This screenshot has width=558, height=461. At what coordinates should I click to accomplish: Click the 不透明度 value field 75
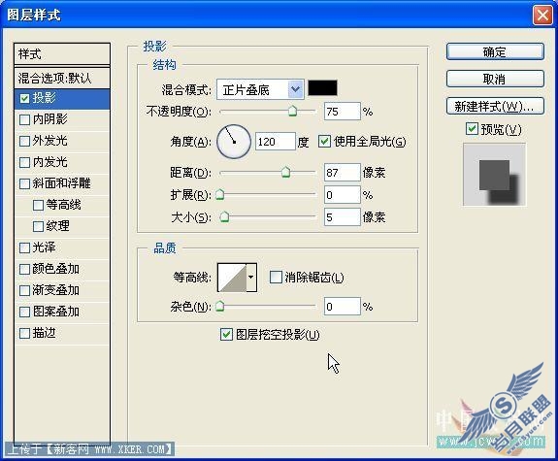343,112
